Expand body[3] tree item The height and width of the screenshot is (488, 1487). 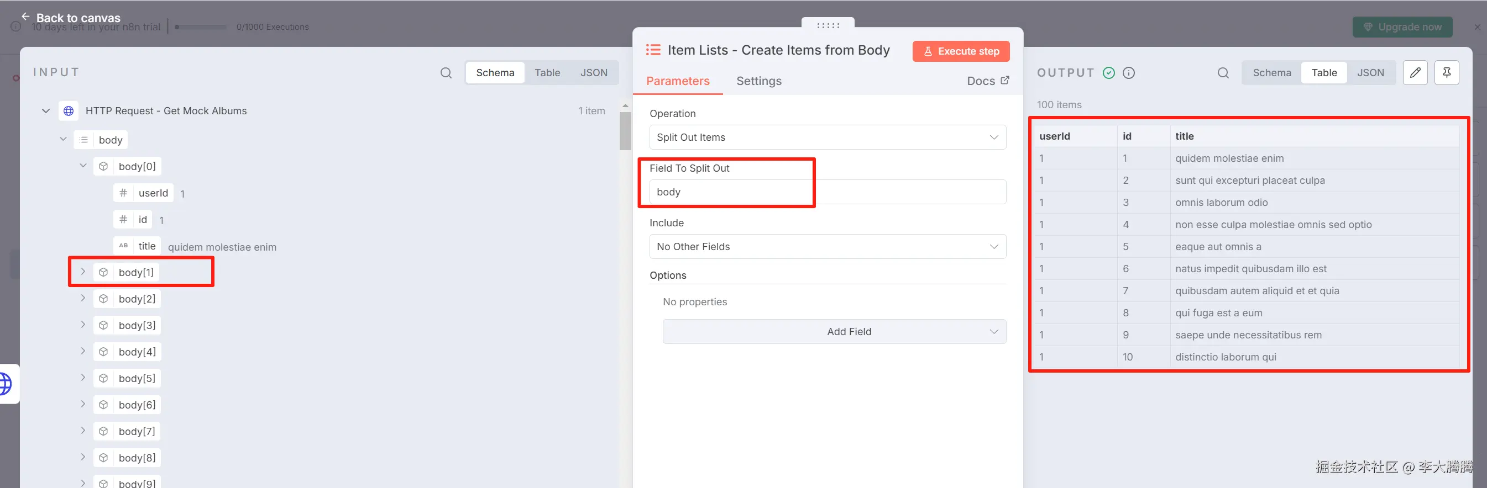point(83,325)
